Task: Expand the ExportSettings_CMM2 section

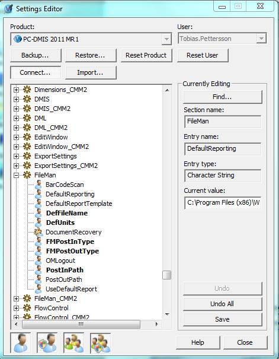Action: pyautogui.click(x=16, y=166)
